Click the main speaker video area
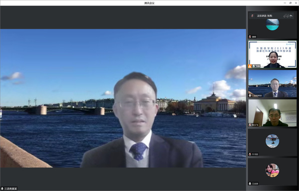The height and width of the screenshot is (191, 299). [123, 98]
